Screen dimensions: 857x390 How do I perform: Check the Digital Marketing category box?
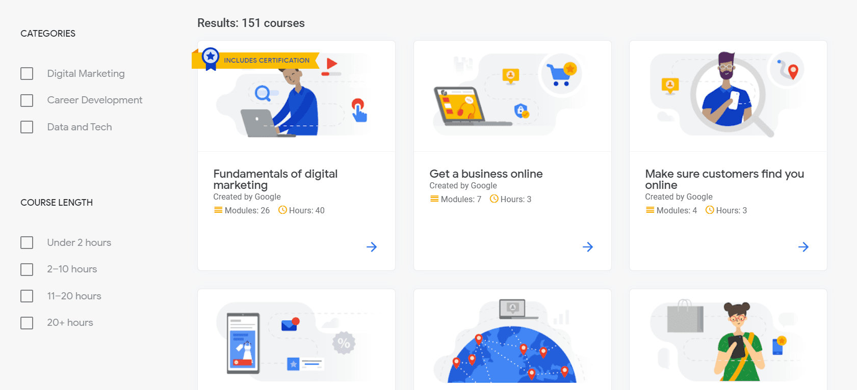tap(27, 73)
